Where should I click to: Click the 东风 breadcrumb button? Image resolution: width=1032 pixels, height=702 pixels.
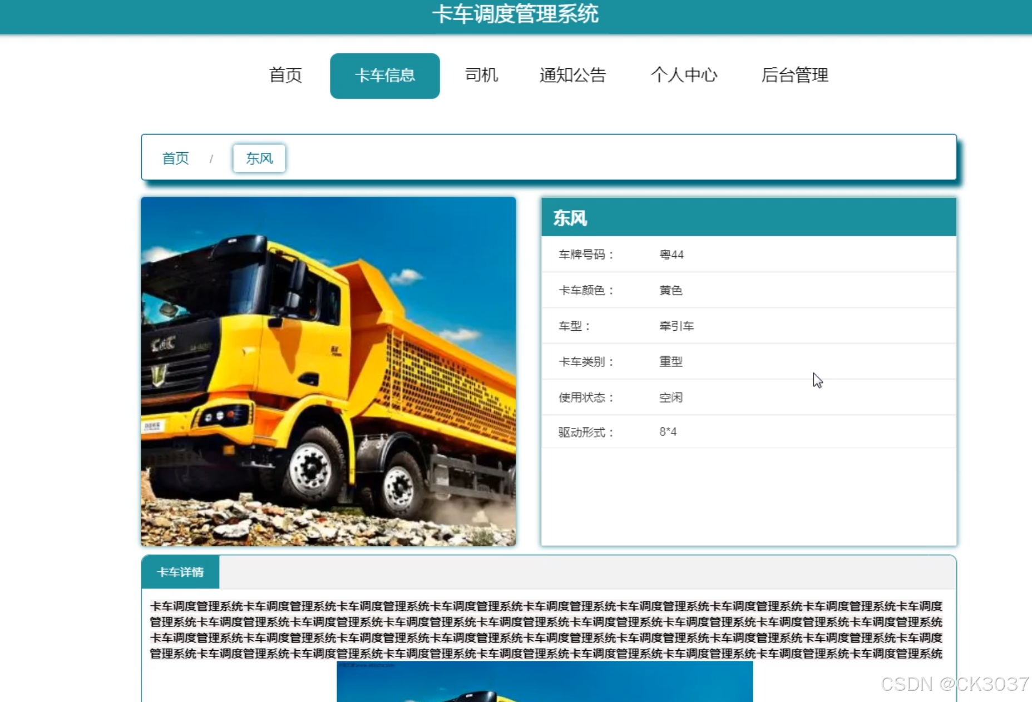[258, 158]
